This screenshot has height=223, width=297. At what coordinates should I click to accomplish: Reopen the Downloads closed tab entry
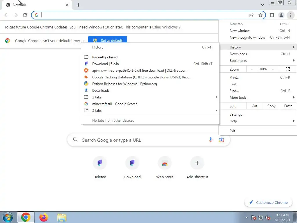pos(150,91)
